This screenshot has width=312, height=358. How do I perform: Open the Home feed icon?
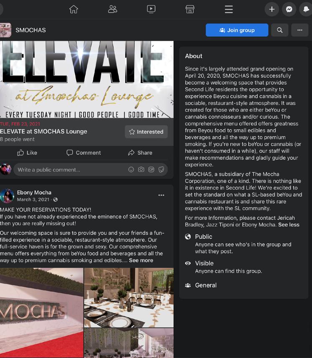[x=74, y=9]
